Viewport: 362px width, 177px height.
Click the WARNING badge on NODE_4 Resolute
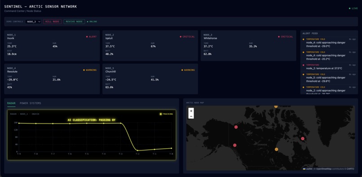click(x=90, y=70)
